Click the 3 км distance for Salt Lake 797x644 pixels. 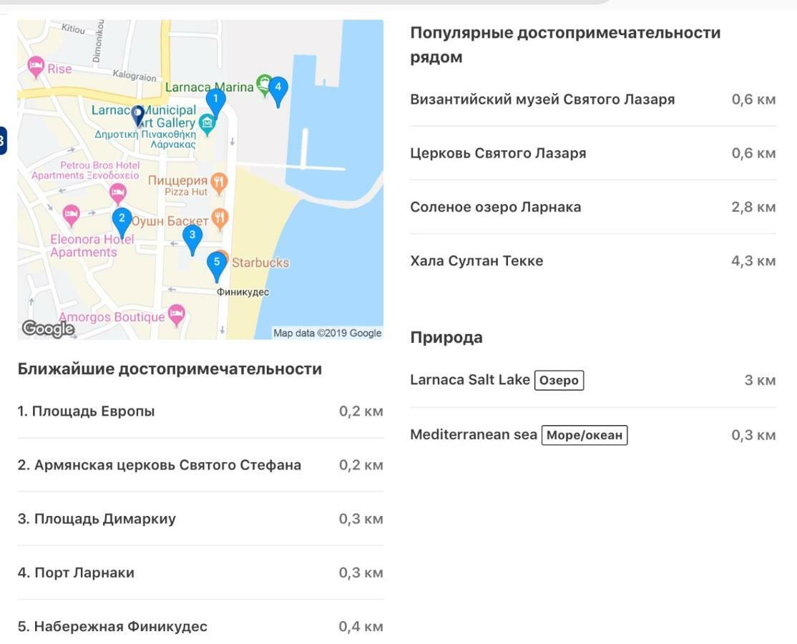pyautogui.click(x=760, y=380)
